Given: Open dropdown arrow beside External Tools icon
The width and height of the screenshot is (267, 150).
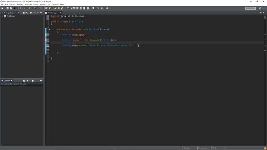Looking at the screenshot, I should [x=43, y=8].
